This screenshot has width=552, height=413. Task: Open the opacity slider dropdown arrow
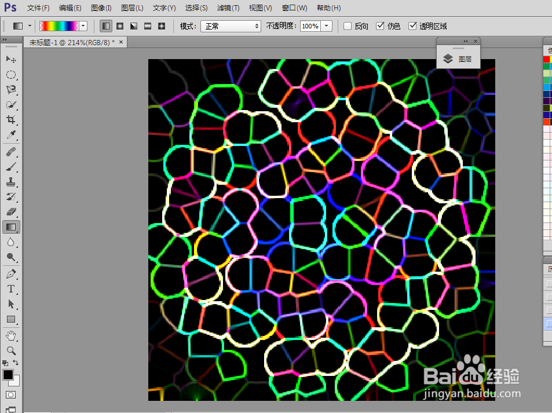326,26
